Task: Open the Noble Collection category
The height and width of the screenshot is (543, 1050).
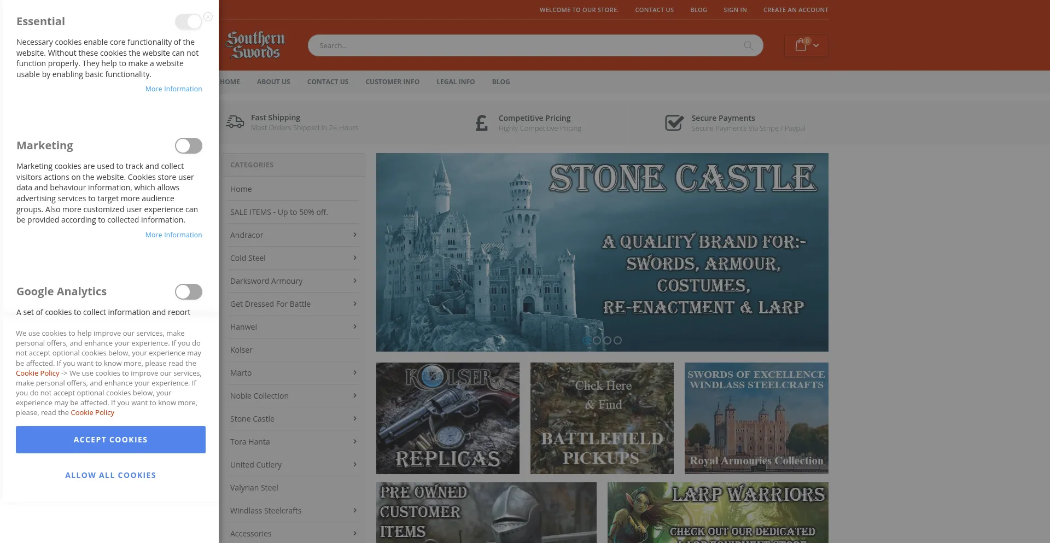Action: pyautogui.click(x=259, y=396)
